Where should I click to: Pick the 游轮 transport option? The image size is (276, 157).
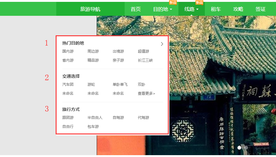coord(91,85)
